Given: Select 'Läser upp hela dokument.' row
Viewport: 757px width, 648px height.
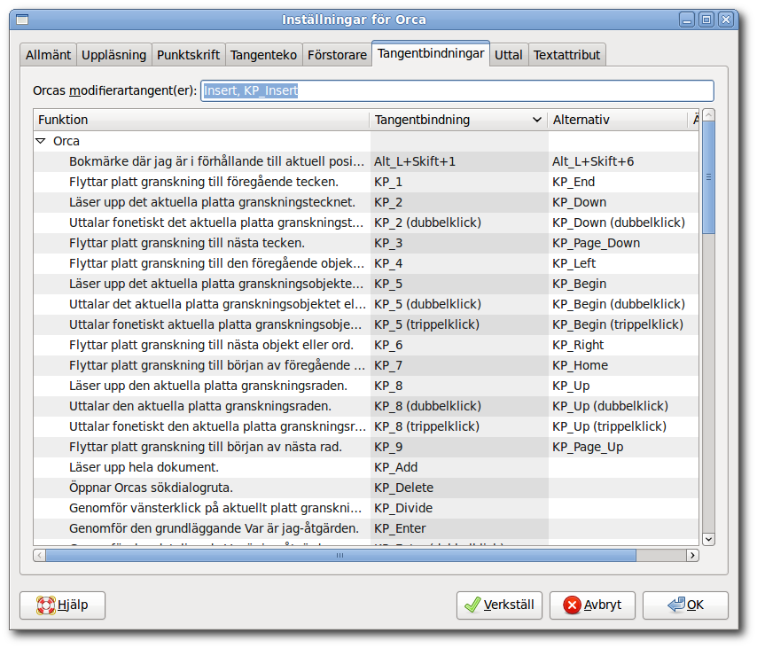Looking at the screenshot, I should 366,467.
